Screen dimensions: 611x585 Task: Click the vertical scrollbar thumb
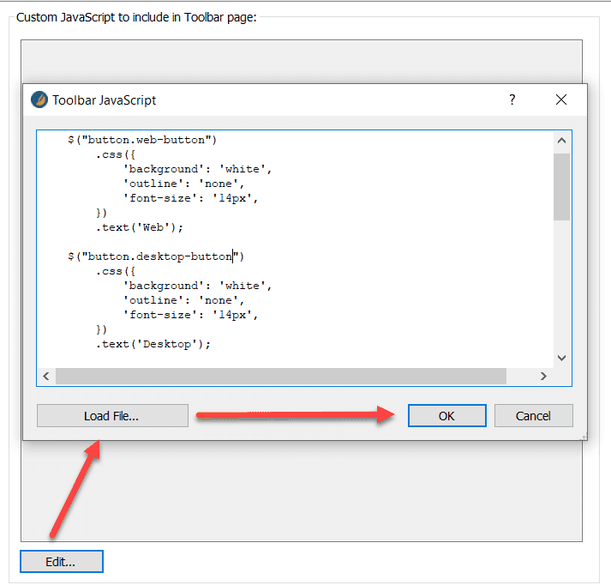coord(561,187)
